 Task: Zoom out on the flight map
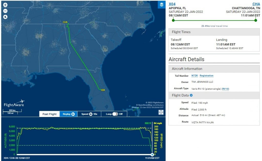5,11
